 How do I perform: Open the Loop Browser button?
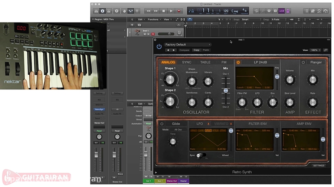click(319, 11)
